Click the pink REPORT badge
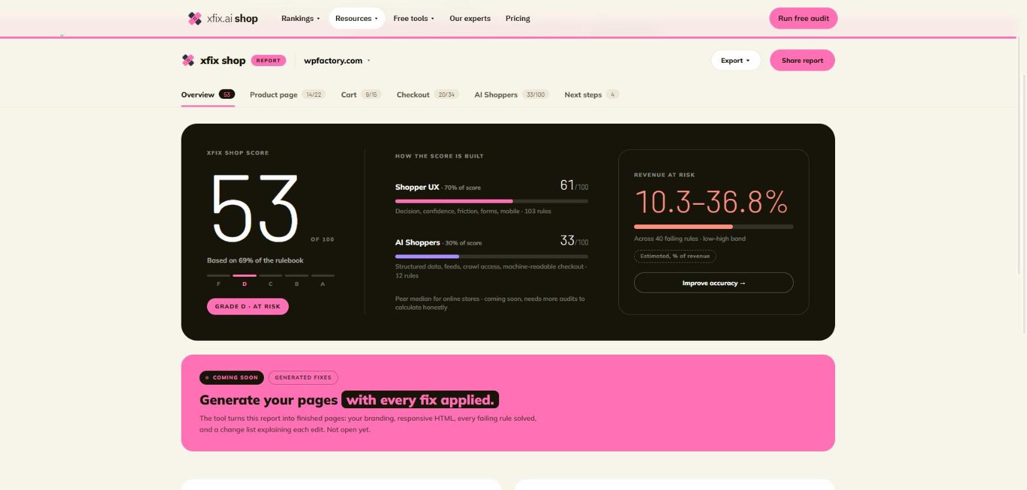 (268, 60)
